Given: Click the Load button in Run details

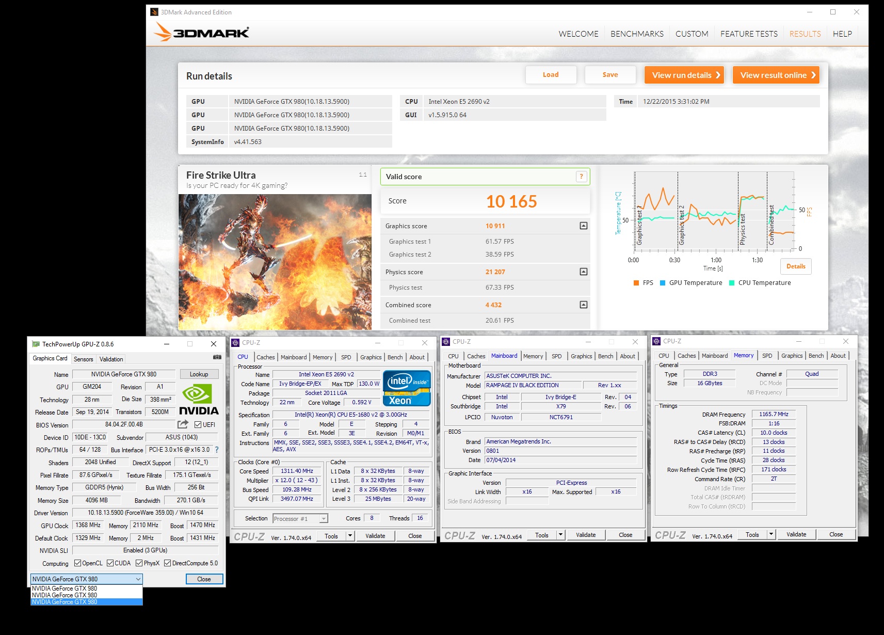Looking at the screenshot, I should pyautogui.click(x=551, y=75).
